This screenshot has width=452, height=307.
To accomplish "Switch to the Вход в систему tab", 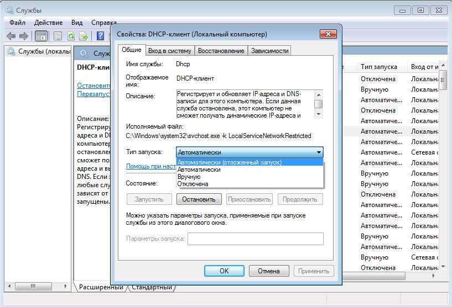I will [169, 51].
